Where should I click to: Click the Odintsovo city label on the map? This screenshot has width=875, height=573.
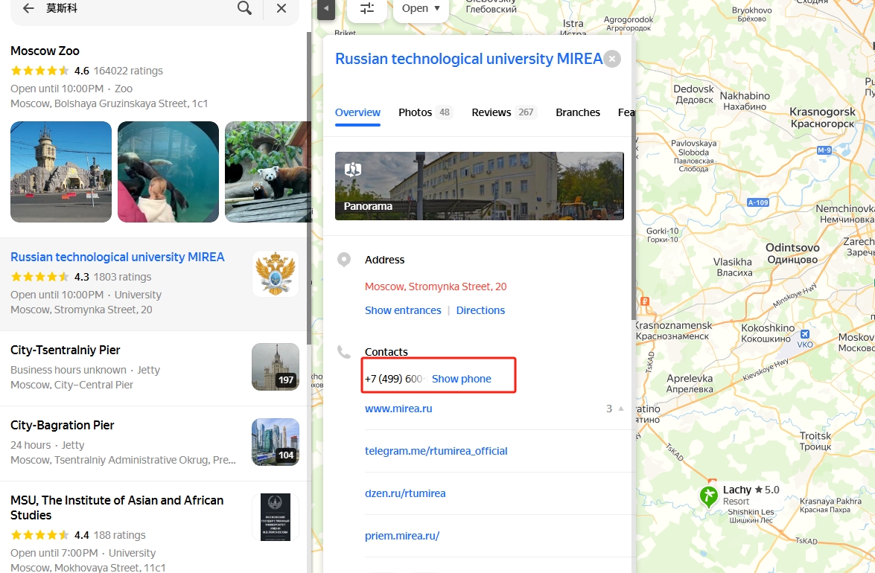[x=792, y=253]
